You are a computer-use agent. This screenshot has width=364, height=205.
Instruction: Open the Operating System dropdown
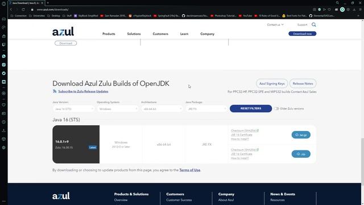point(118,109)
